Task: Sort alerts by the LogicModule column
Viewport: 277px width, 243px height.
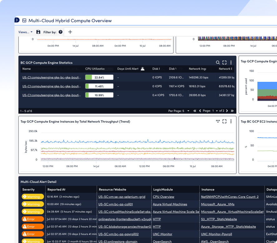Action: 163,189
